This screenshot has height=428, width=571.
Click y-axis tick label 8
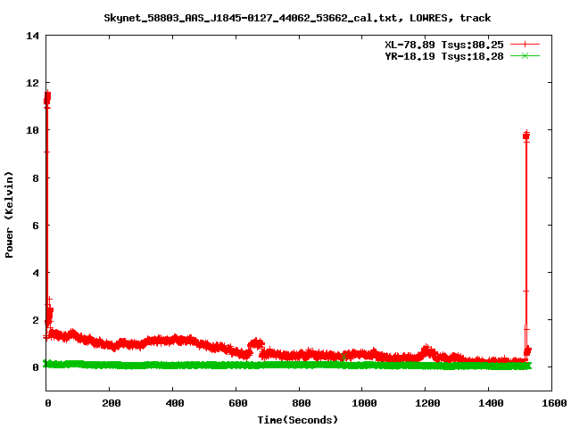36,178
